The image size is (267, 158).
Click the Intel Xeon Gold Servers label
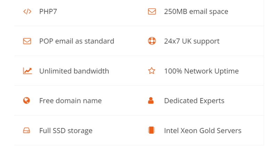[203, 131]
